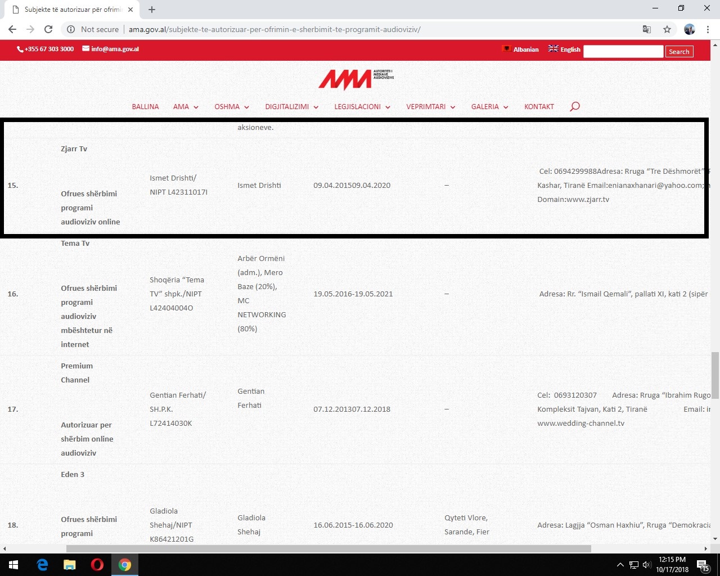
Task: Show hidden system tray icons
Action: click(x=620, y=565)
